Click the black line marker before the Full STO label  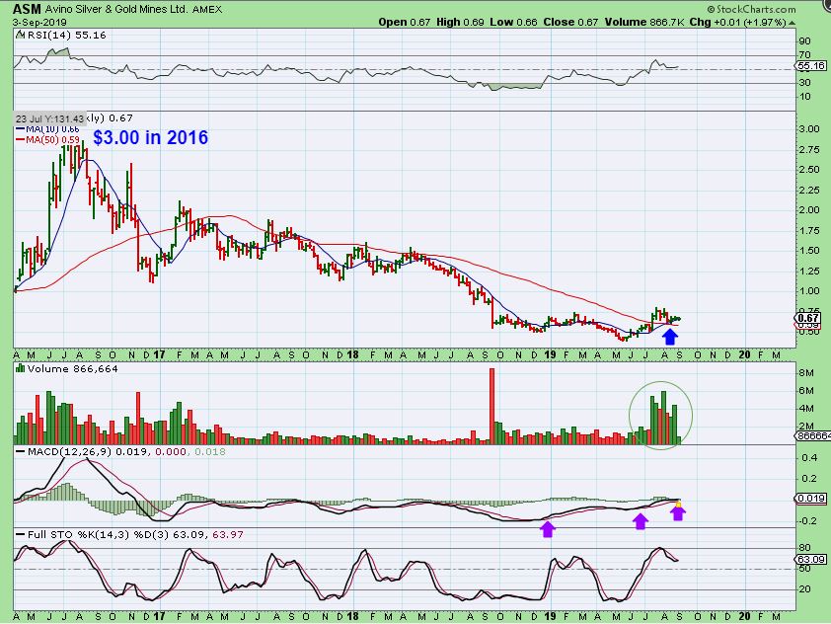[20, 534]
